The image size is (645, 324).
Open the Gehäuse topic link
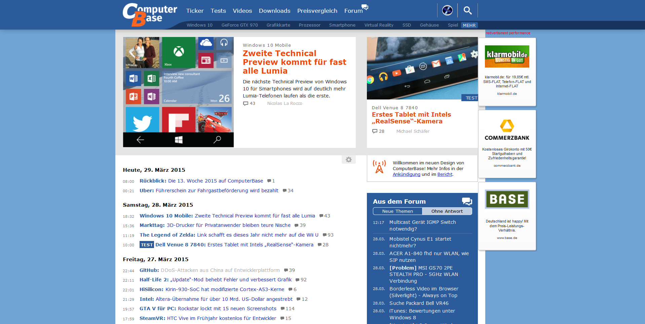coord(429,25)
